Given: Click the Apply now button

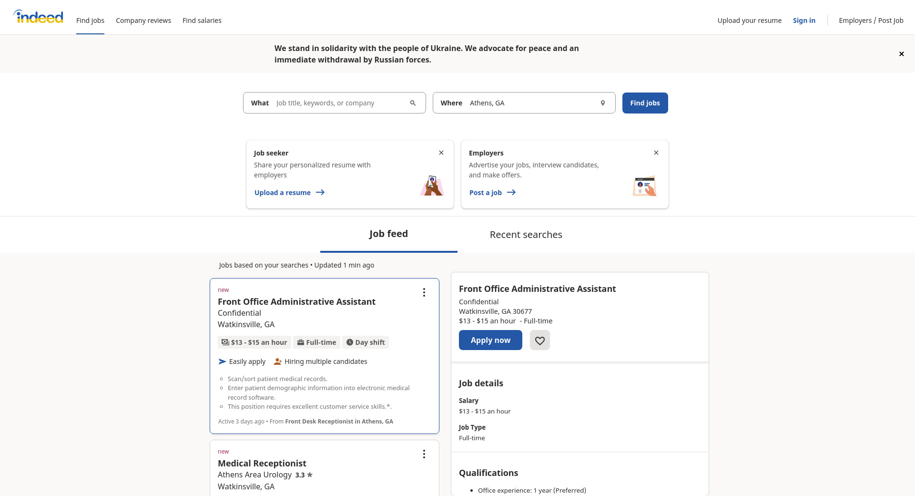Looking at the screenshot, I should tap(490, 341).
